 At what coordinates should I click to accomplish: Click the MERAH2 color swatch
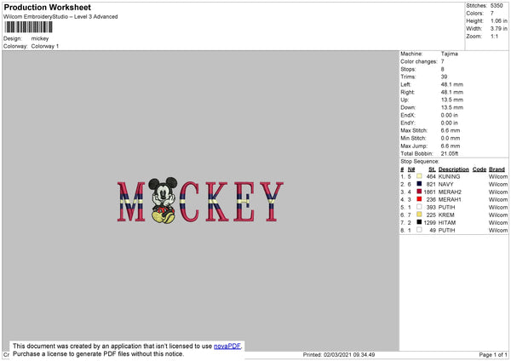click(x=419, y=192)
